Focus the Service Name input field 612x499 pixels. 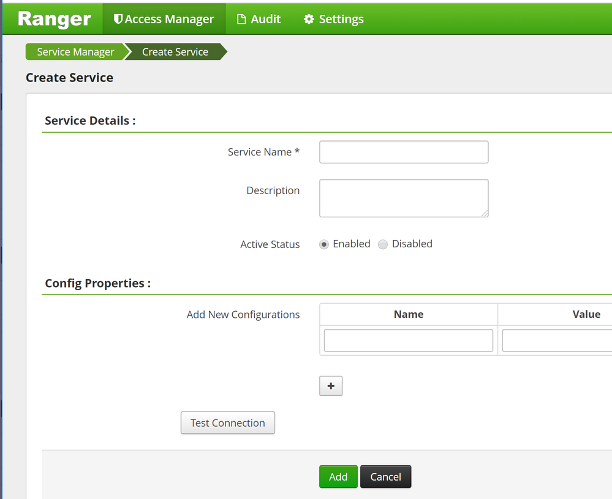pos(404,152)
